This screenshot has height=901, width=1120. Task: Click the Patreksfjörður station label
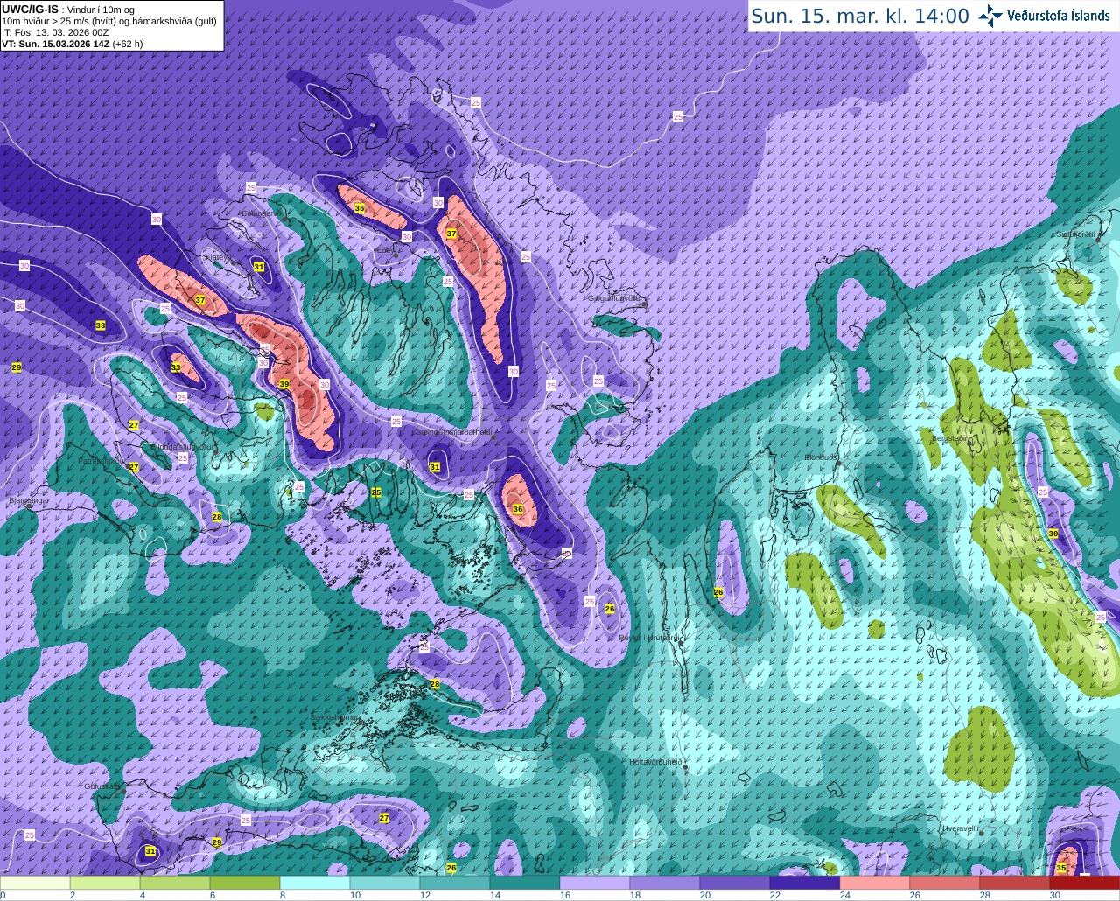point(101,460)
